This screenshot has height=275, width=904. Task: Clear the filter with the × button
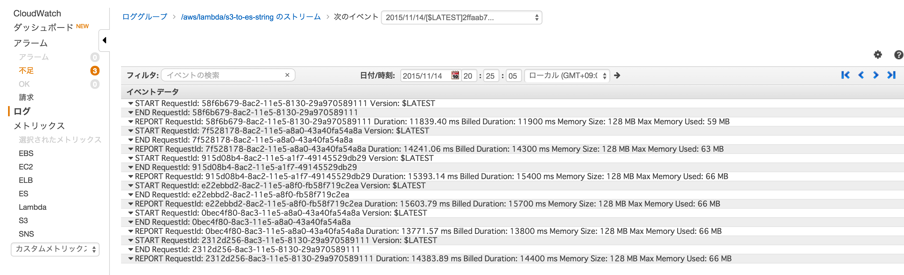pos(287,75)
